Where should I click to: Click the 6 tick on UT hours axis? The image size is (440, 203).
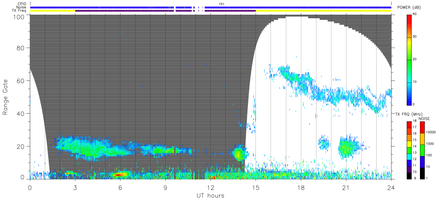point(120,188)
